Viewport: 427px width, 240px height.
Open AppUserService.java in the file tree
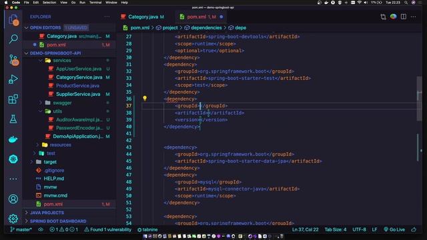click(x=79, y=69)
